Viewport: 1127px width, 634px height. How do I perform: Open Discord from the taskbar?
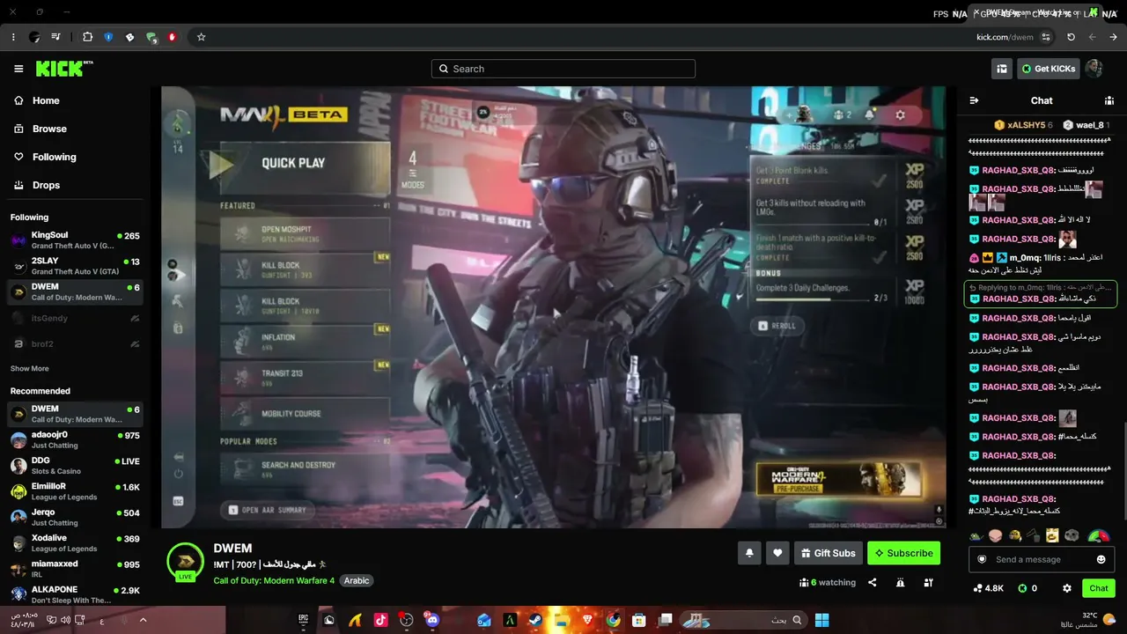(431, 620)
